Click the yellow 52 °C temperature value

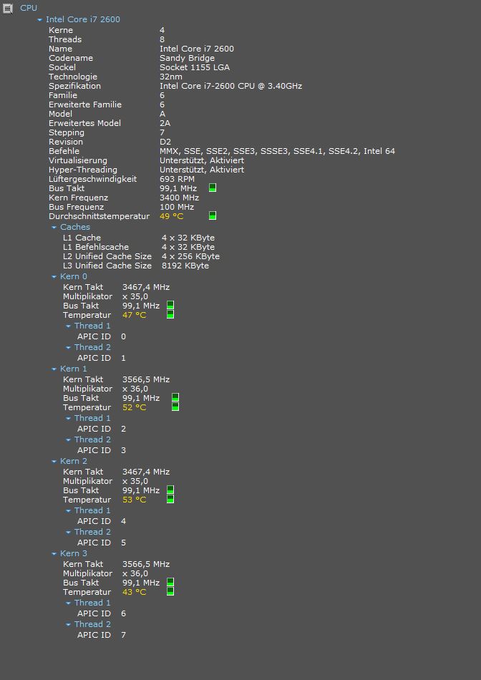[x=134, y=407]
